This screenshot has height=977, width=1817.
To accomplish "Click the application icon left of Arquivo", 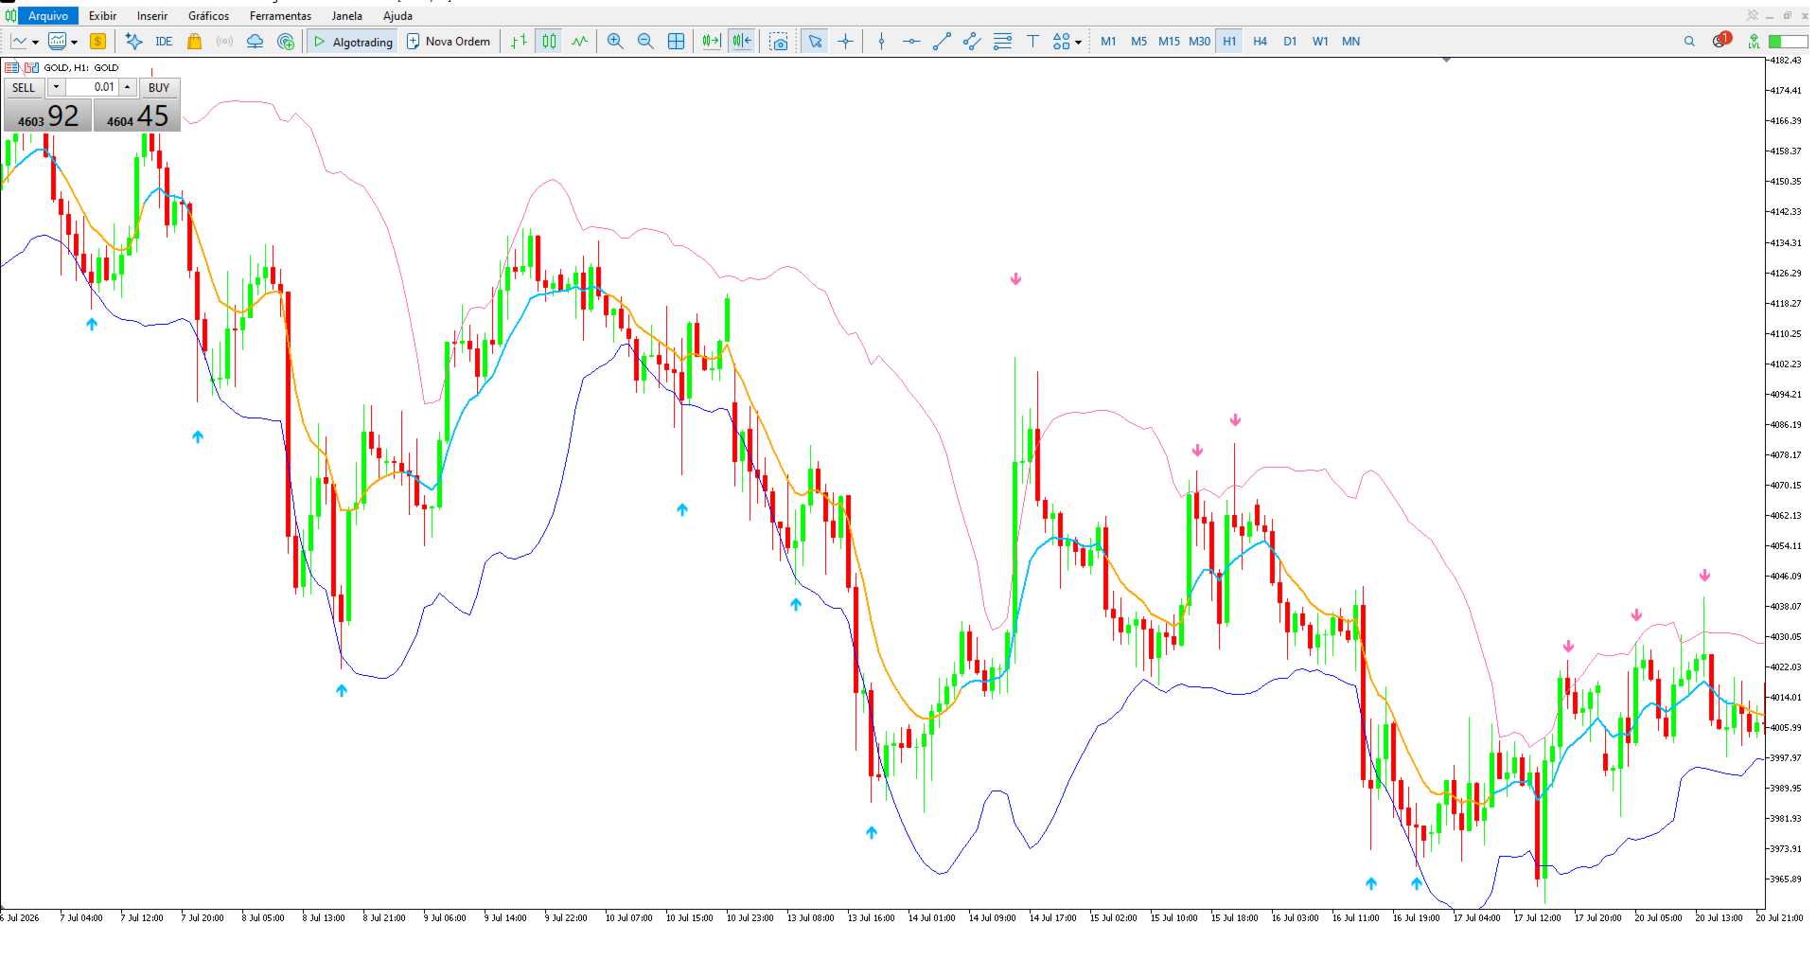I will click(10, 16).
